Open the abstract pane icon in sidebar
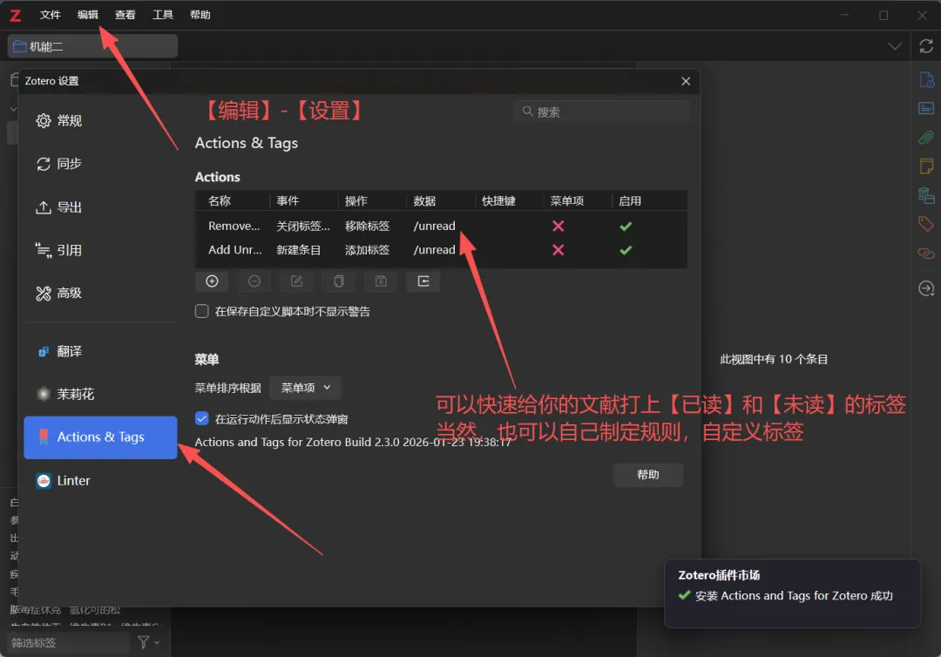The image size is (941, 657). tap(926, 109)
